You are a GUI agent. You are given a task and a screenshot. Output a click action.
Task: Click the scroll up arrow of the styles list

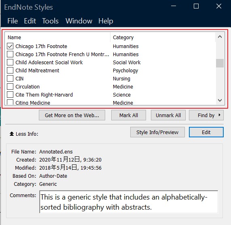coord(220,37)
